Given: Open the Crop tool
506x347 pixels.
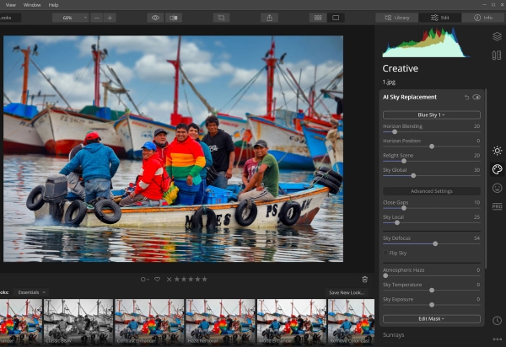Looking at the screenshot, I should (221, 18).
